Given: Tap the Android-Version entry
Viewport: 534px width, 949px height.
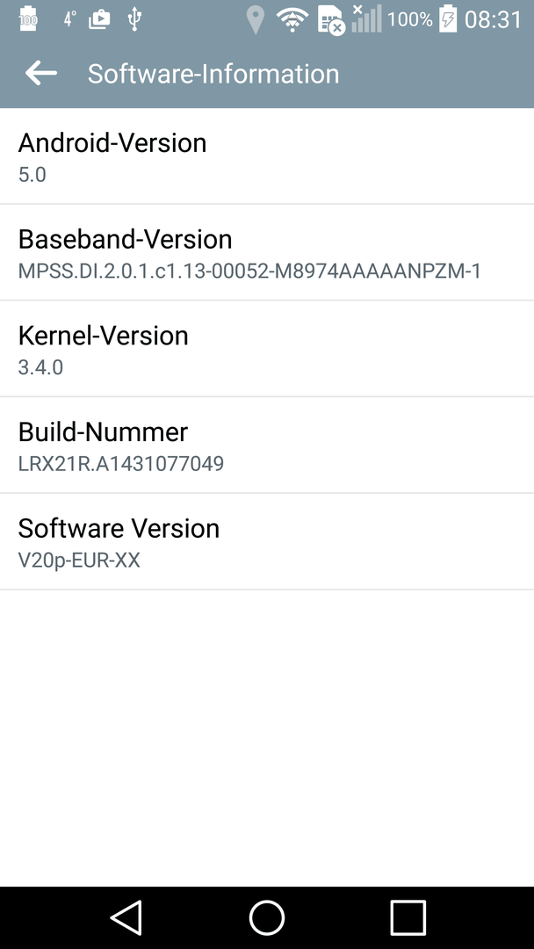Looking at the screenshot, I should [x=267, y=156].
